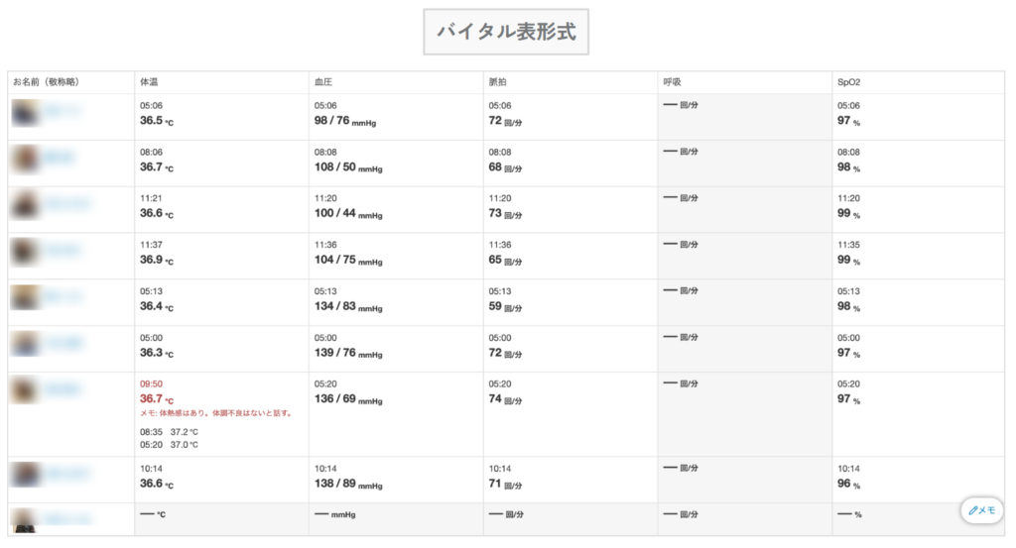Click the name link in the 36.3 ℃ row
Screen dimensions: 1016x548
(64, 346)
